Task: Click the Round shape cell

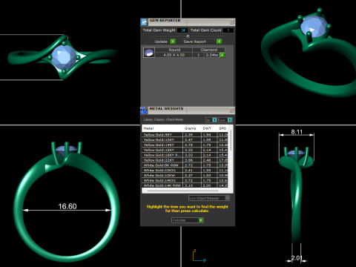Action: pos(174,50)
